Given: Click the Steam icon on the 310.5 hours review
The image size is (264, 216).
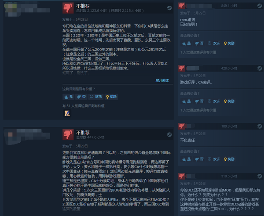Looking at the screenshot, I should click(260, 176).
